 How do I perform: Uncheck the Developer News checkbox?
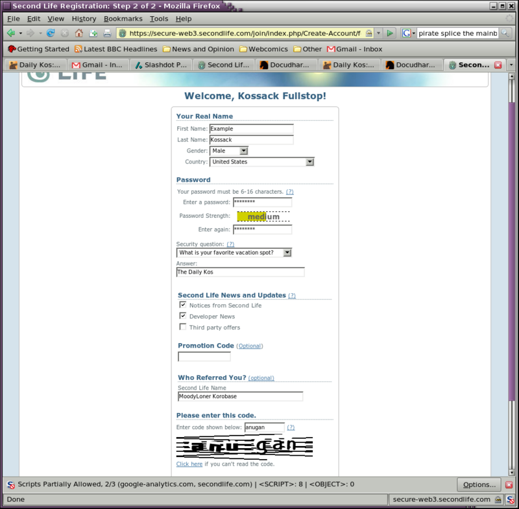[x=183, y=316]
